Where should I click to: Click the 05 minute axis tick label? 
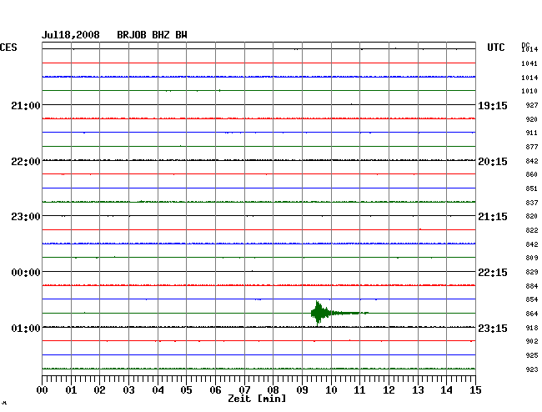click(x=186, y=390)
